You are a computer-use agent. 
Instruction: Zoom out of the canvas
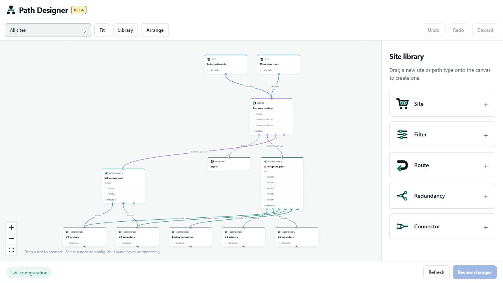11,239
